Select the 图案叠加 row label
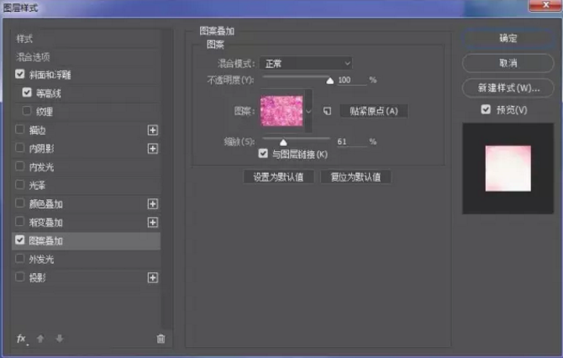The width and height of the screenshot is (563, 358). click(46, 241)
